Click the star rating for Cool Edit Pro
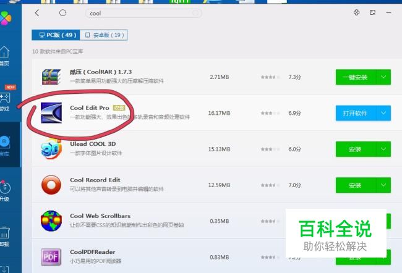The image size is (402, 273). [270, 113]
